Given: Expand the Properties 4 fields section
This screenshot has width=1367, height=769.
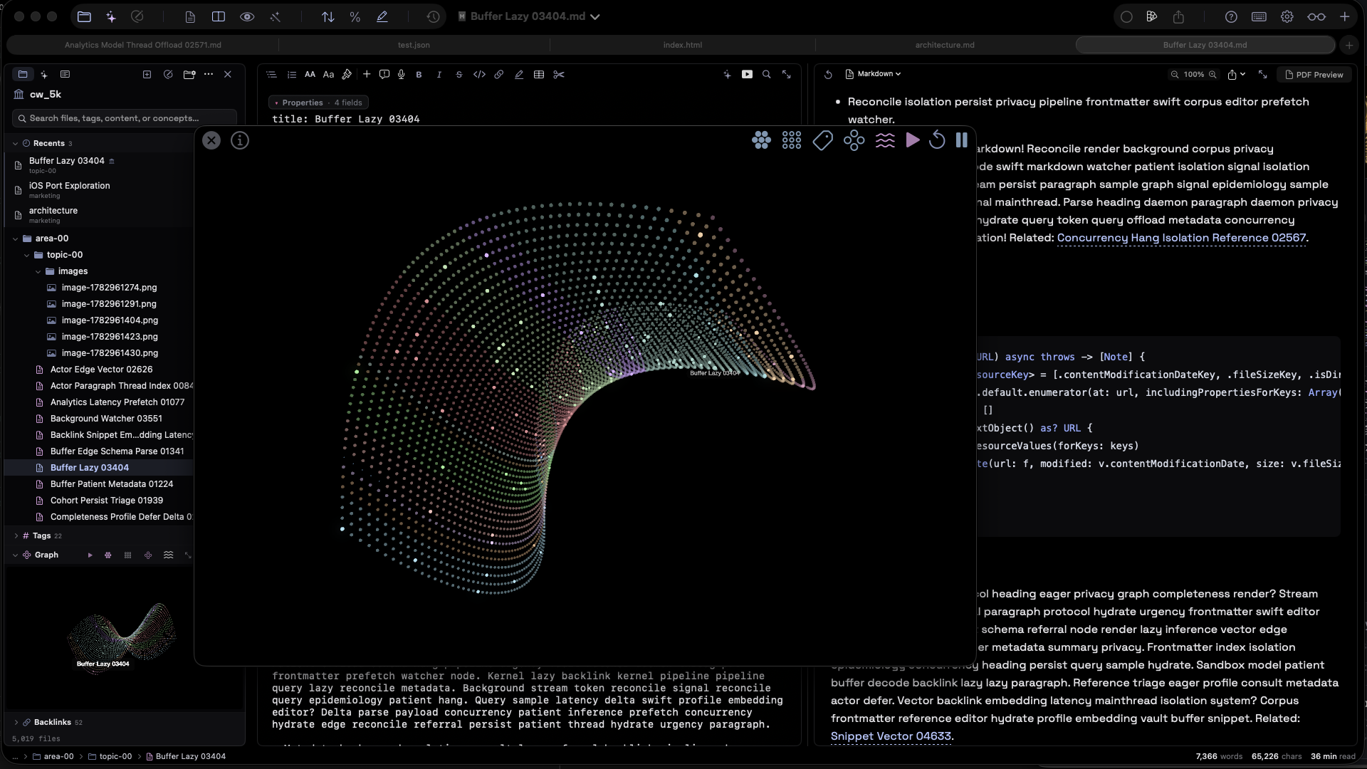Looking at the screenshot, I should (317, 103).
